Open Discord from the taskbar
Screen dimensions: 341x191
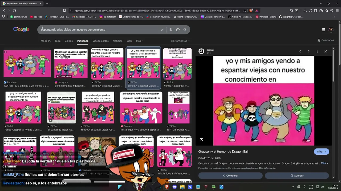click(174, 187)
